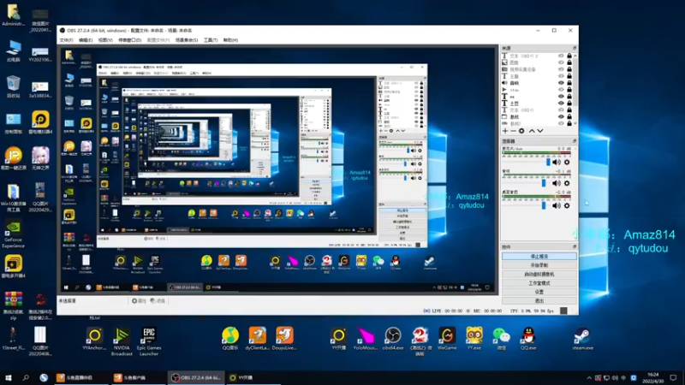
Task: Add a new source with the plus icon
Action: tap(505, 131)
